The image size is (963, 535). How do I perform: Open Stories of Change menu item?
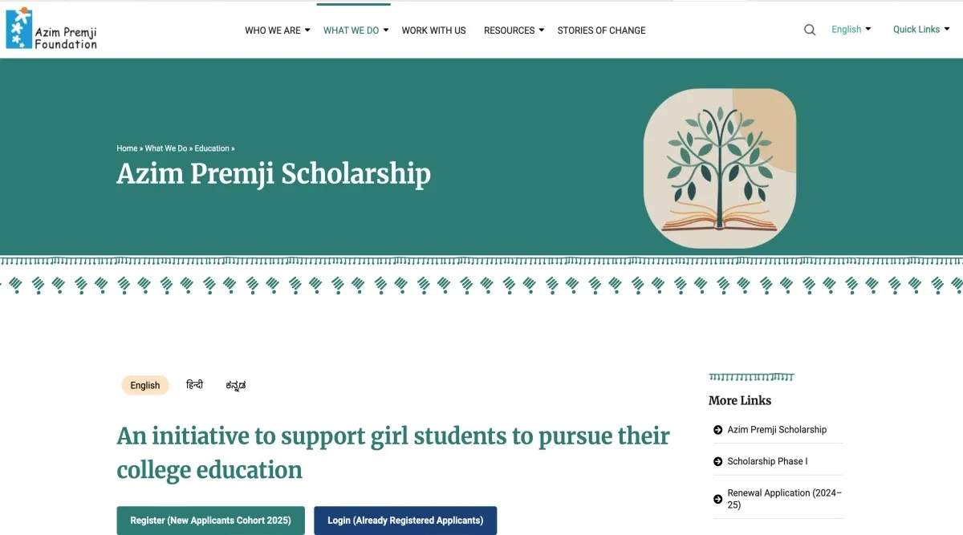click(x=601, y=30)
